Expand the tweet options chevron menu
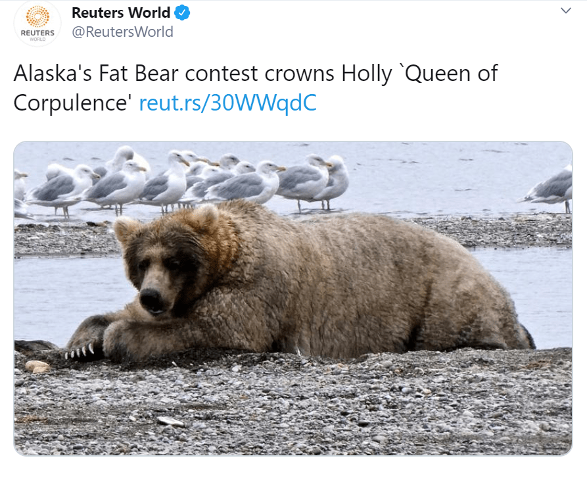This screenshot has width=587, height=477. click(566, 11)
